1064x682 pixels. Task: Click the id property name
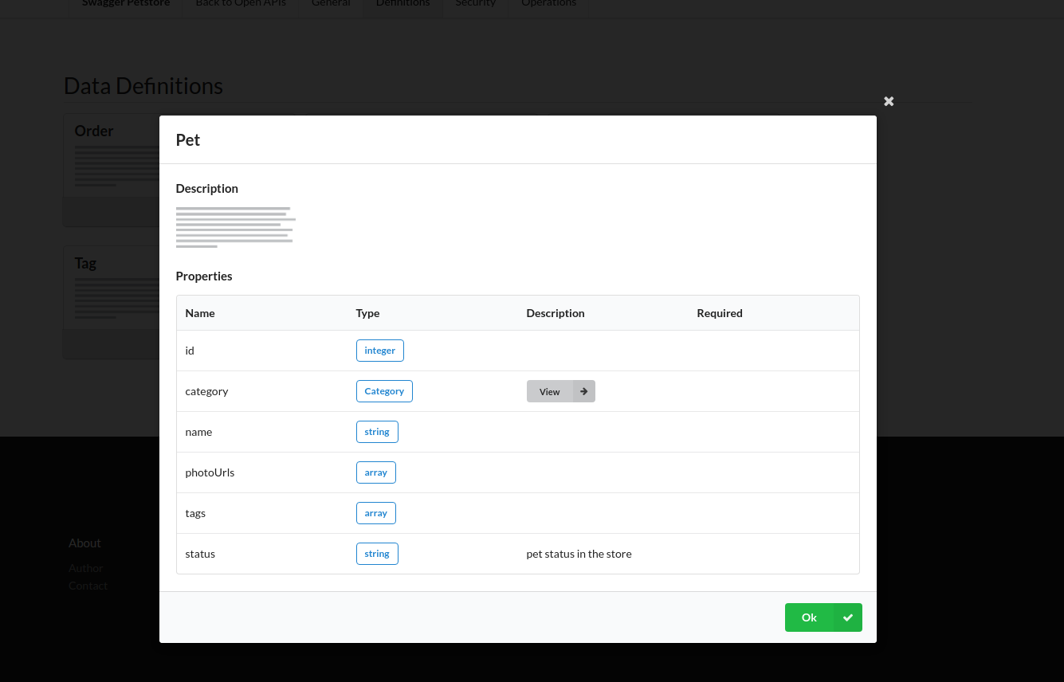(190, 351)
